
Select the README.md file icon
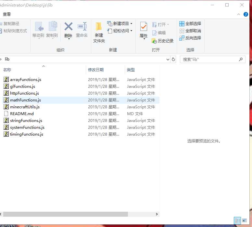pos(6,113)
